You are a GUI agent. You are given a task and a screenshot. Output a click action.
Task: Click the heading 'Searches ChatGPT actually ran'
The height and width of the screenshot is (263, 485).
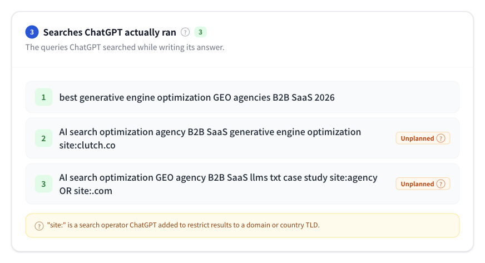pos(110,32)
